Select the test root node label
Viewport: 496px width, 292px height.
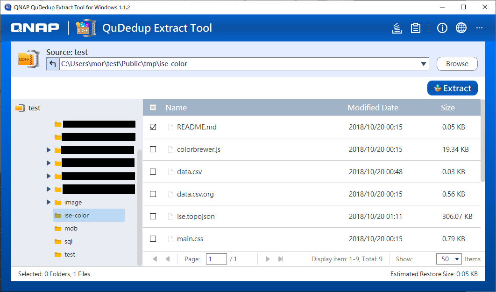[34, 108]
